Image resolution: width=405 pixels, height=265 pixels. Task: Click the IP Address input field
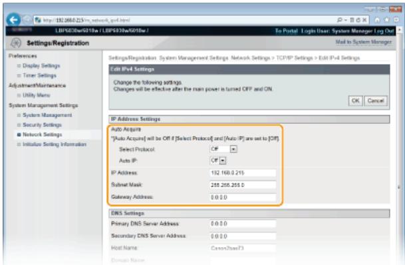pos(243,172)
